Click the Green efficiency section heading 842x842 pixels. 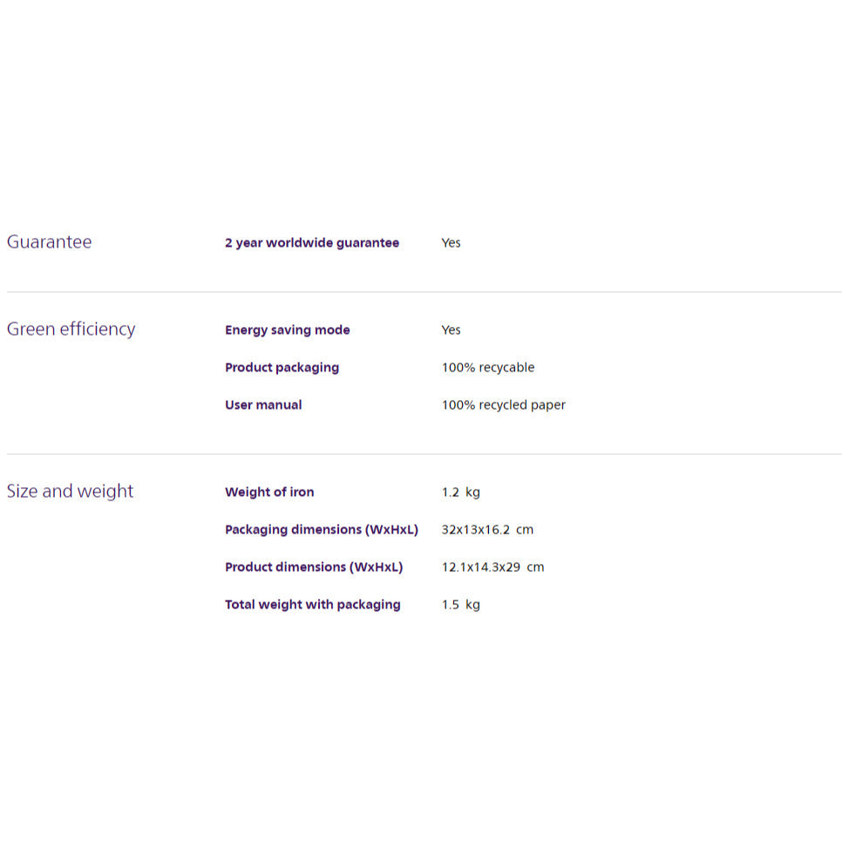pos(71,329)
